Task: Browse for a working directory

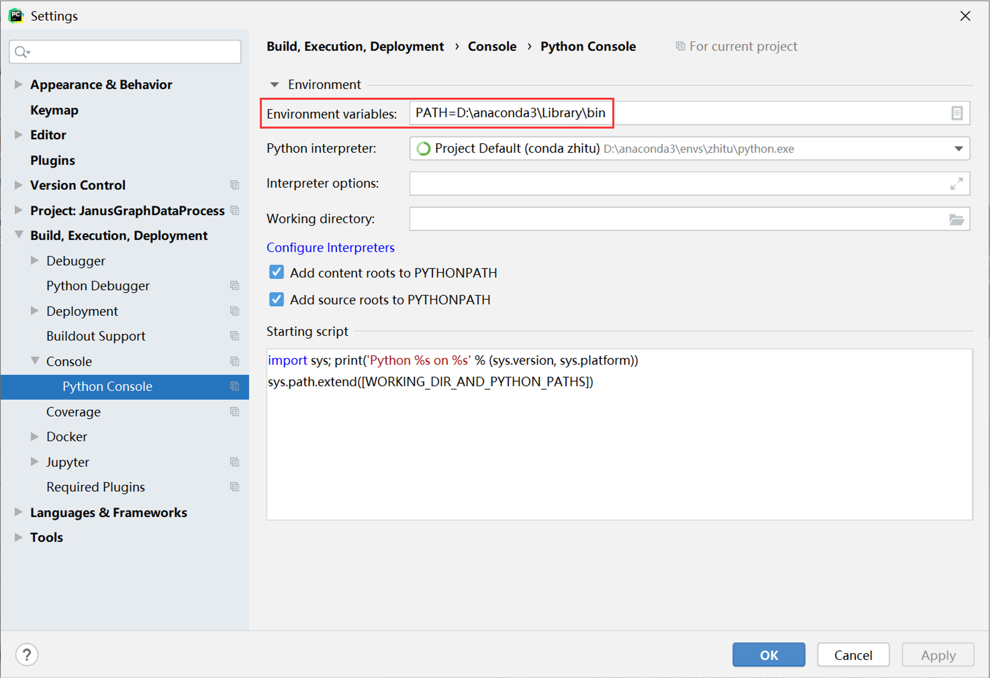Action: 957,219
